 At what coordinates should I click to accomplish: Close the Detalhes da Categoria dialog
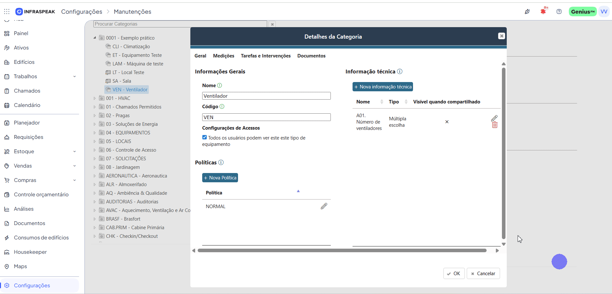(x=502, y=36)
